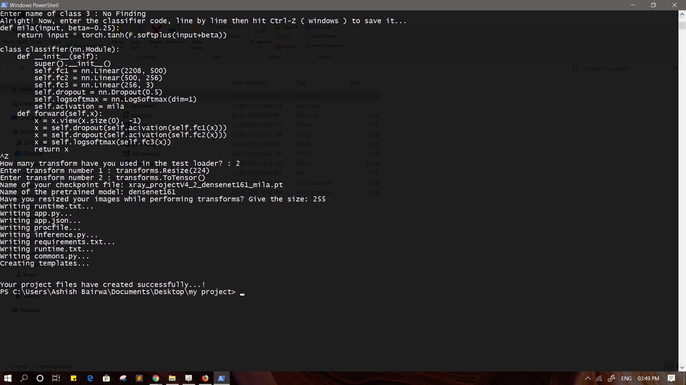Open taskbar Search magnifier

click(24, 378)
